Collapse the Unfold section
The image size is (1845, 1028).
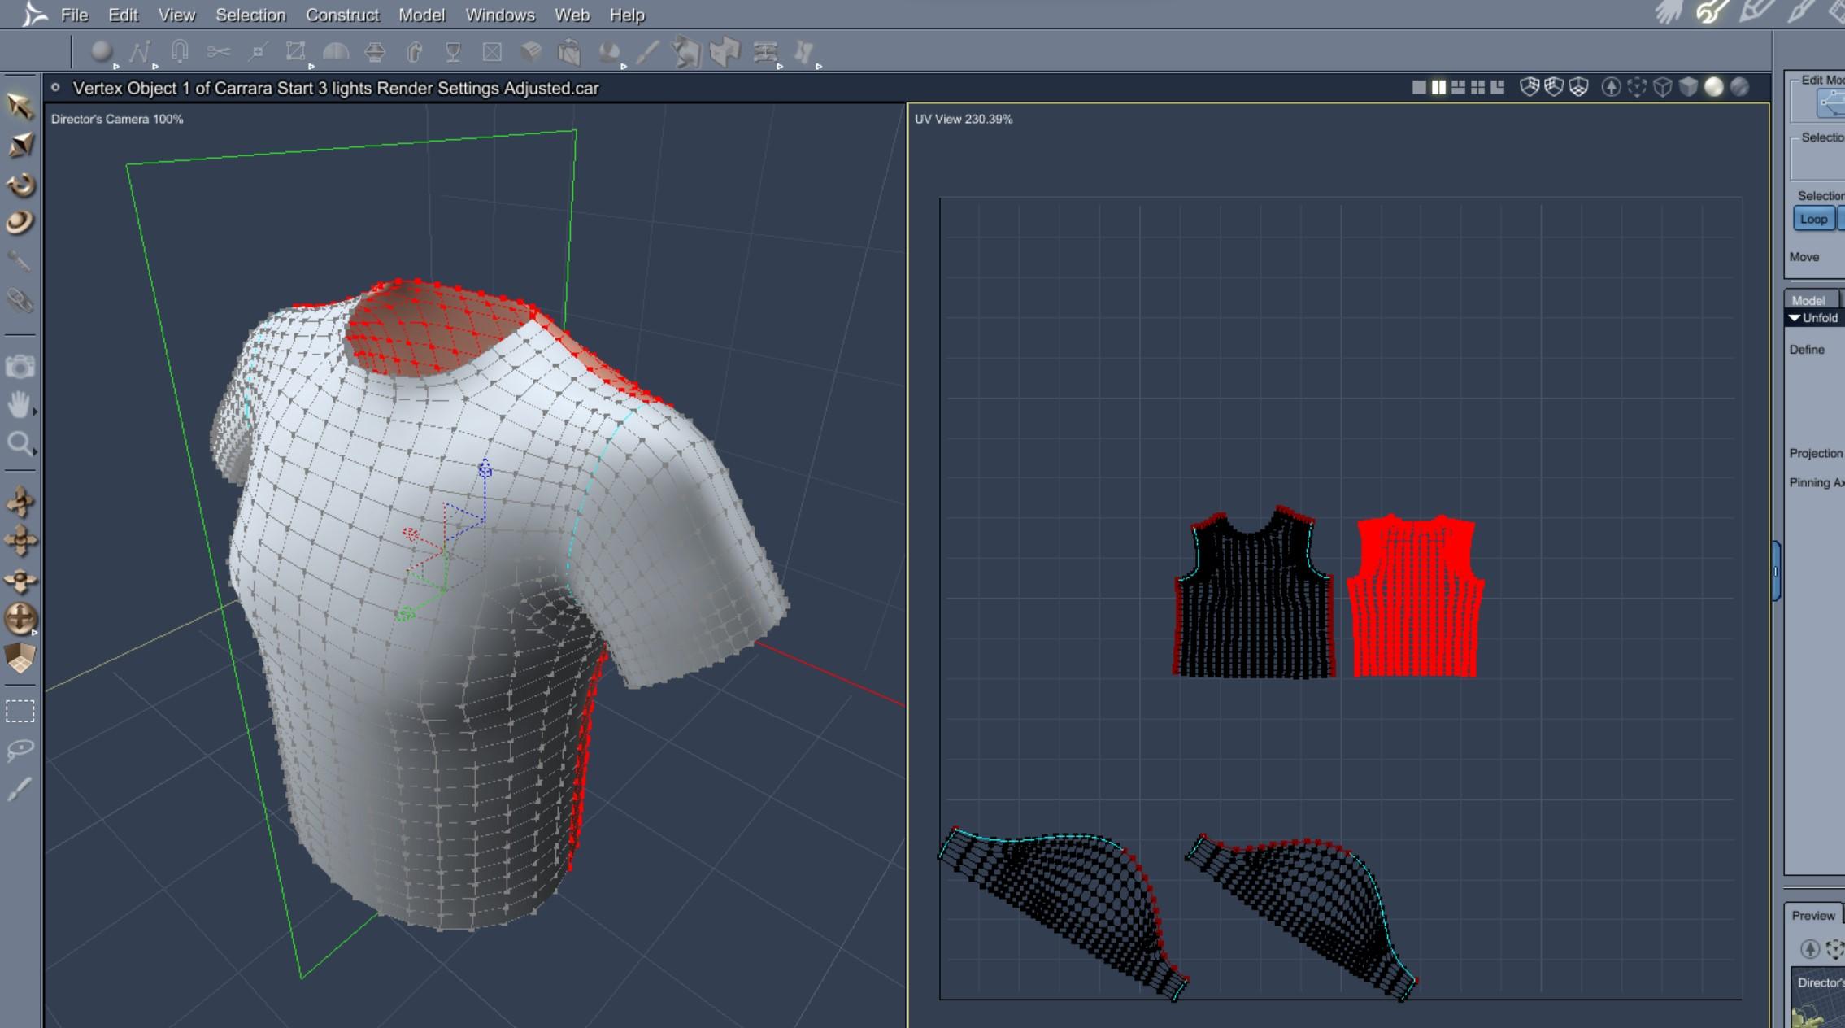coord(1795,318)
